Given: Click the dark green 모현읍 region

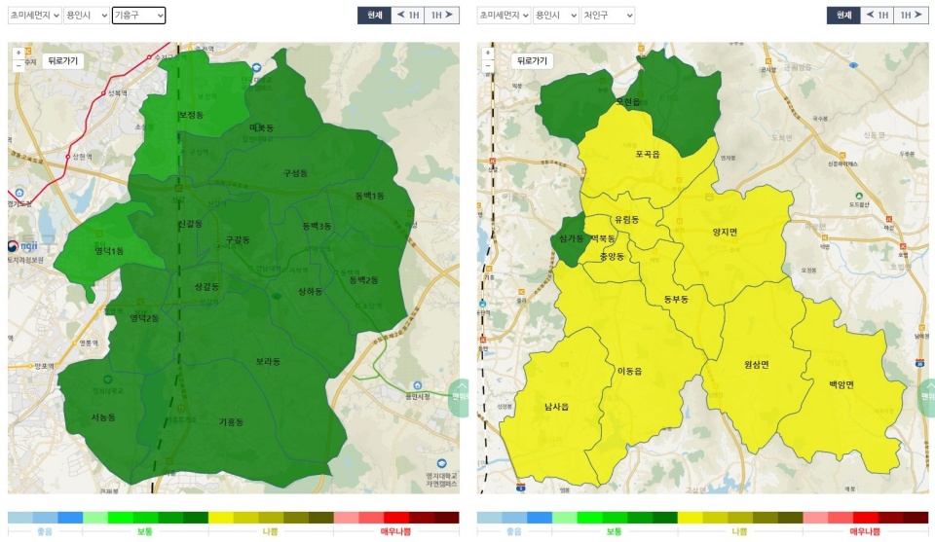Looking at the screenshot, I should coord(627,101).
